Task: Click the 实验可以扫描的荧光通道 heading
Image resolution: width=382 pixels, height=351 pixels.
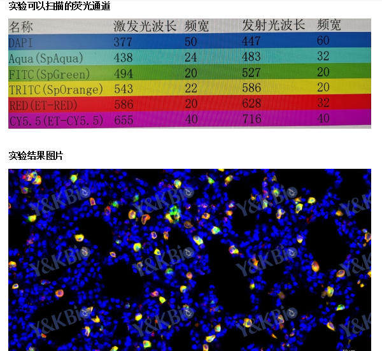Action: pos(59,6)
